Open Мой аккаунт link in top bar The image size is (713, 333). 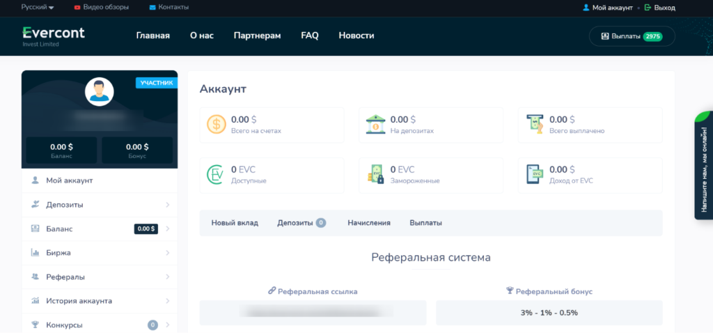613,8
